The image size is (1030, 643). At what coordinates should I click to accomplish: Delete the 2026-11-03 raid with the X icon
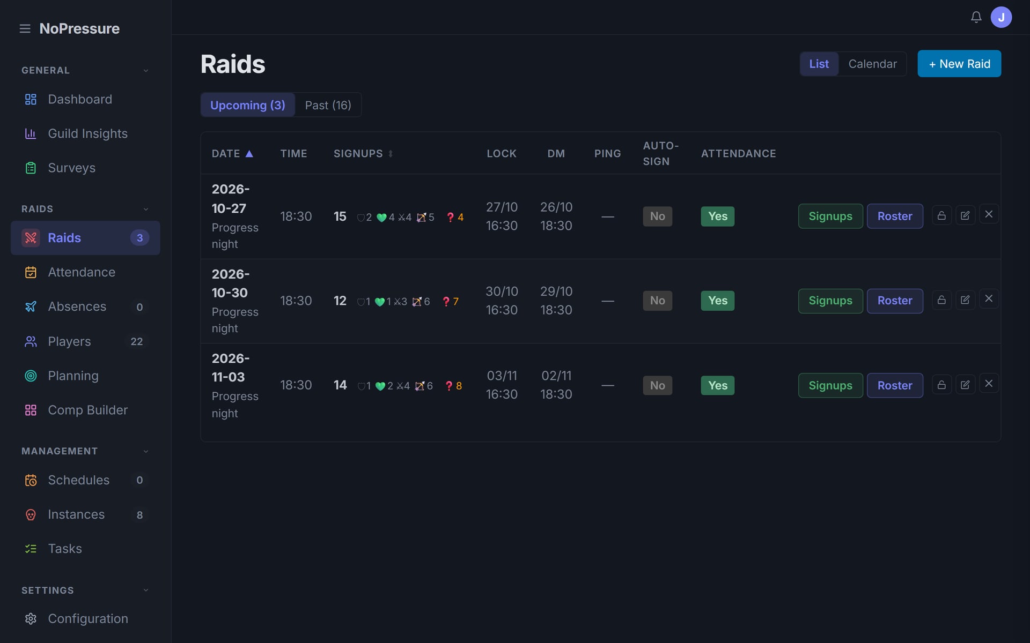[989, 384]
